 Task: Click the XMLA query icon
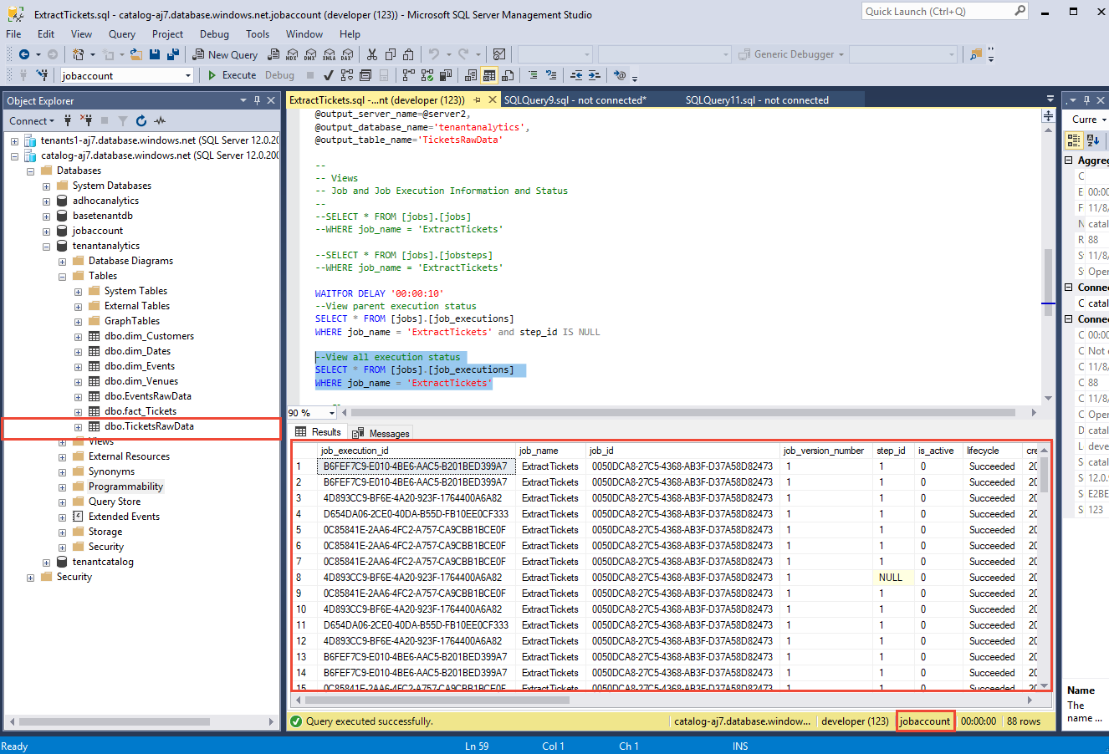329,54
